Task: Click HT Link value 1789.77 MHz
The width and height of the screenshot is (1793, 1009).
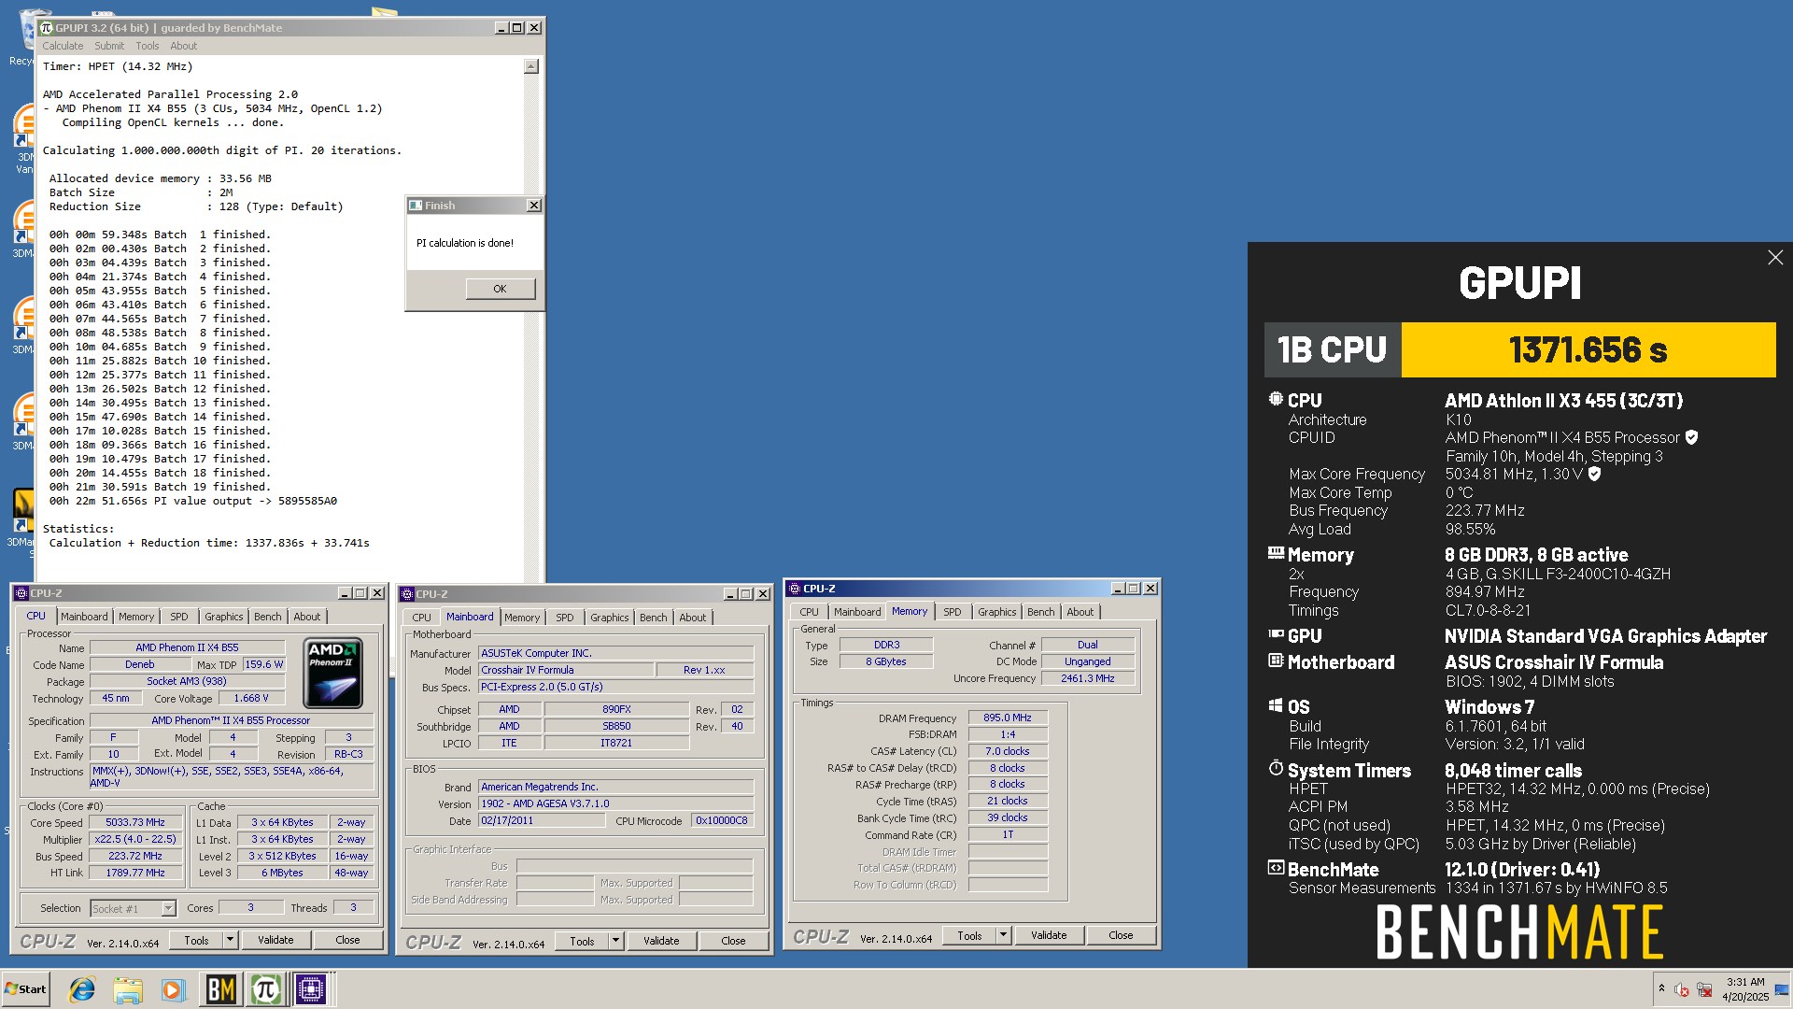Action: (135, 873)
